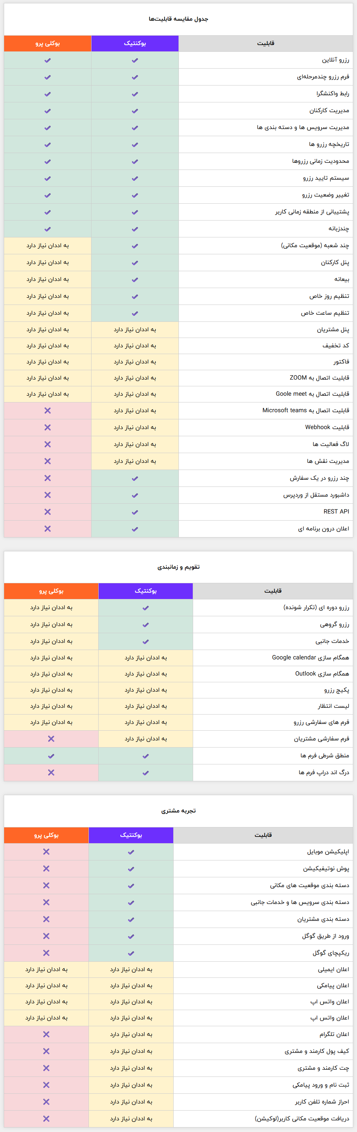Select Booknetic checkmark in 'رابط واکنشگرا' row

click(135, 94)
